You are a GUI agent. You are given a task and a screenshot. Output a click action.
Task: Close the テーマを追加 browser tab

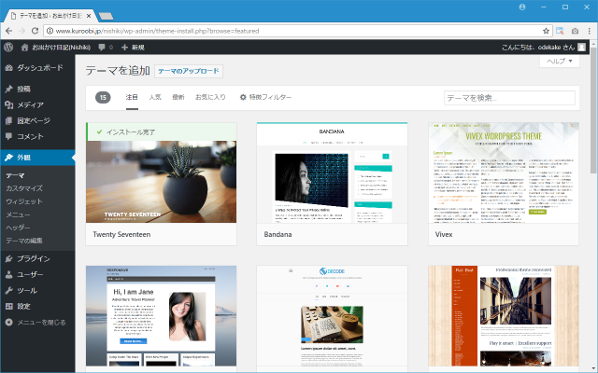coord(89,16)
